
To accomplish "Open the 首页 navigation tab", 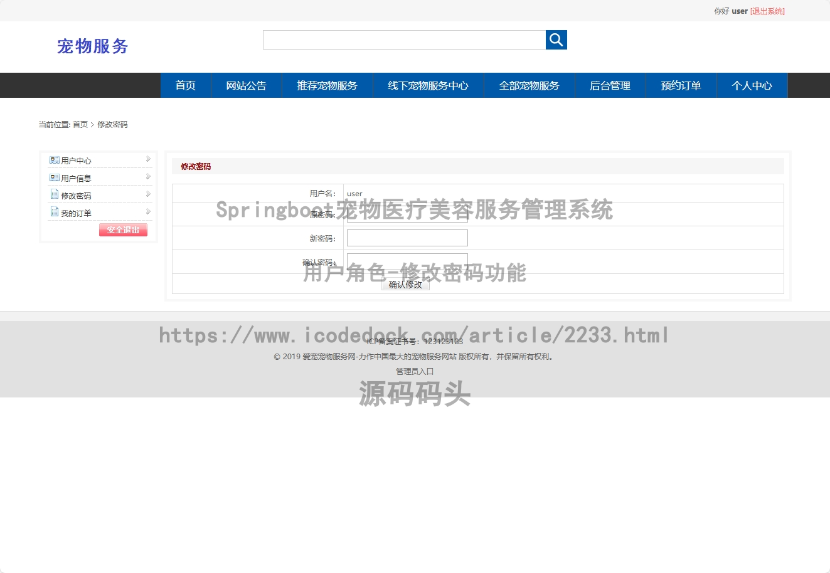I will click(186, 85).
